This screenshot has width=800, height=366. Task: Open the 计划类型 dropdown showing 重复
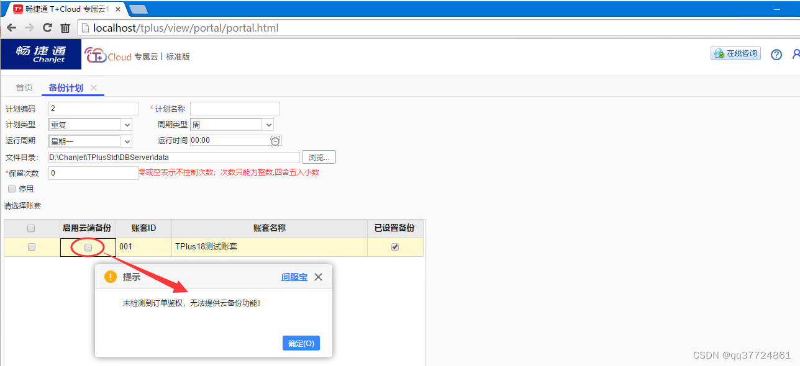coord(126,124)
